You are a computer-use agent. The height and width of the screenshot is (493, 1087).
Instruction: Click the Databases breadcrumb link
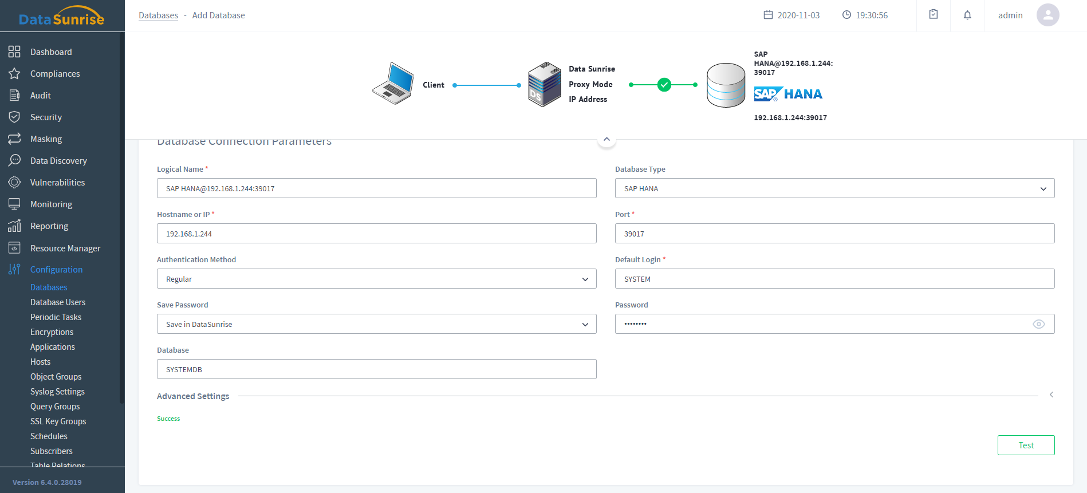tap(158, 15)
